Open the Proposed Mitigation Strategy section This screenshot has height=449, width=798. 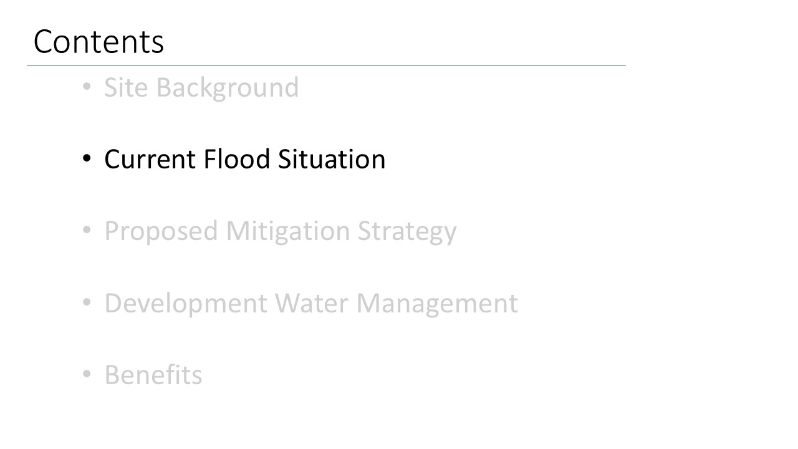point(280,231)
